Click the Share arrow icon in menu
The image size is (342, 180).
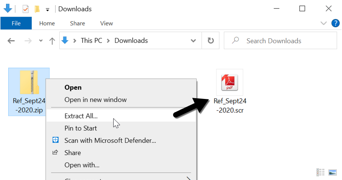[x=55, y=152]
